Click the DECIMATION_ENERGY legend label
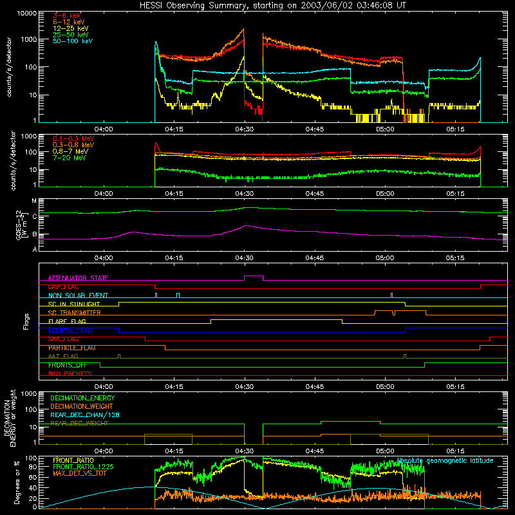Image resolution: width=515 pixels, height=515 pixels. (x=82, y=398)
